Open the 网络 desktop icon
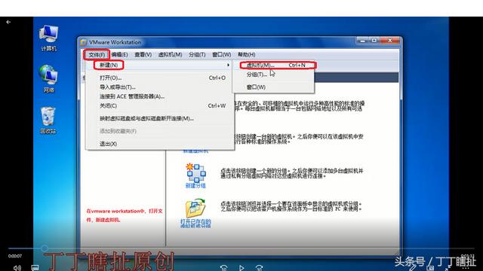The image size is (483, 271). pyautogui.click(x=48, y=78)
